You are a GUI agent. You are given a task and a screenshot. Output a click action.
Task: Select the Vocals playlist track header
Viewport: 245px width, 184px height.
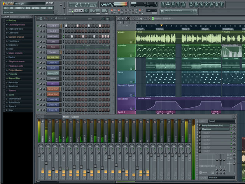[x=126, y=37]
